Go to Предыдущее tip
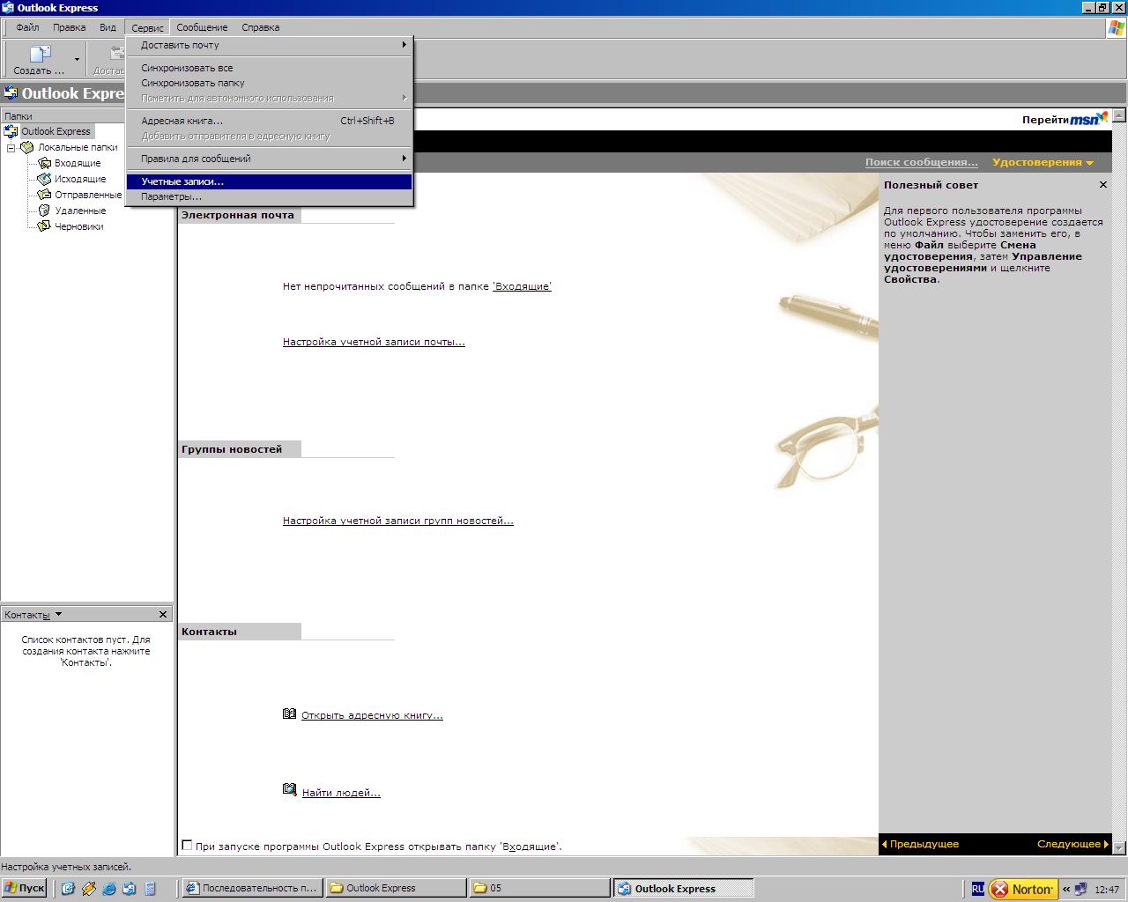1128x902 pixels. [920, 844]
